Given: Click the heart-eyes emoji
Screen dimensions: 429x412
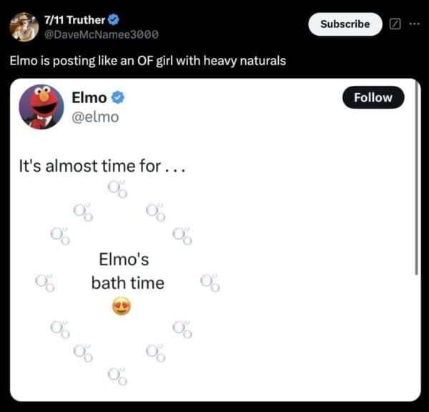Looking at the screenshot, I should click(x=122, y=307).
